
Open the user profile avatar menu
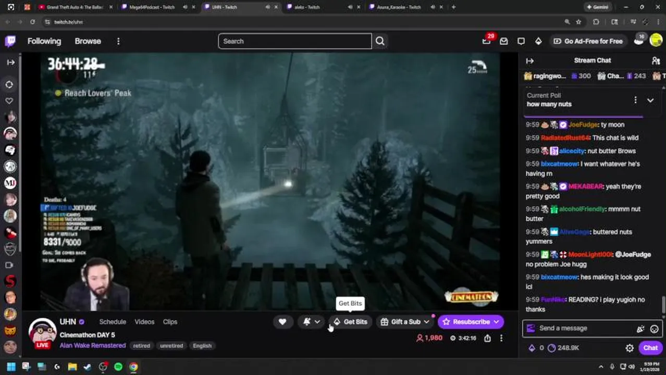click(x=656, y=41)
